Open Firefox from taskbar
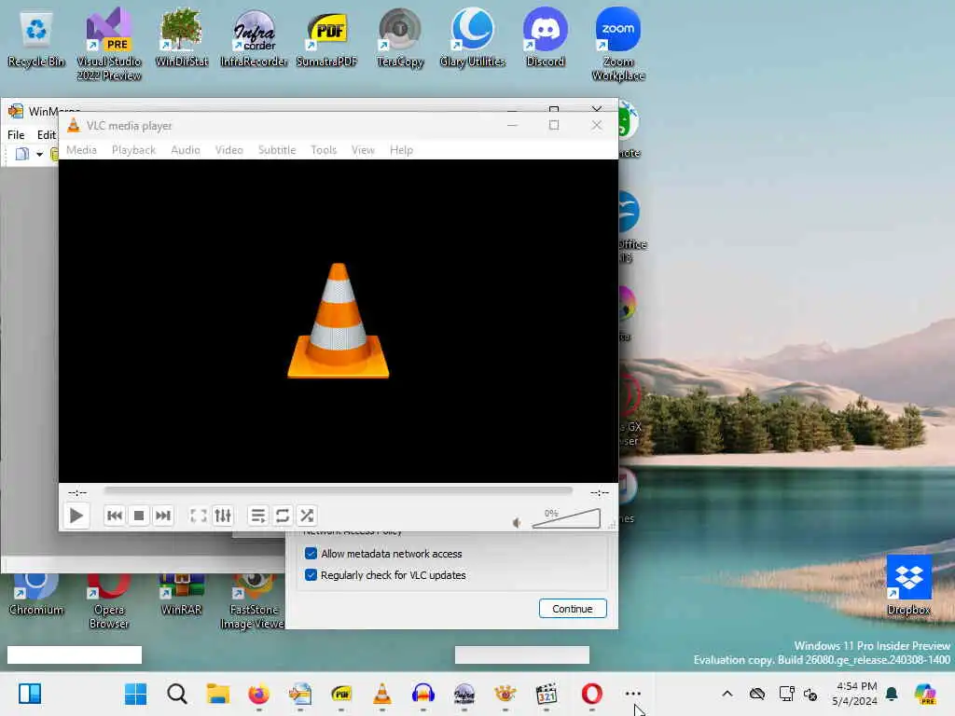This screenshot has height=716, width=955. [259, 694]
